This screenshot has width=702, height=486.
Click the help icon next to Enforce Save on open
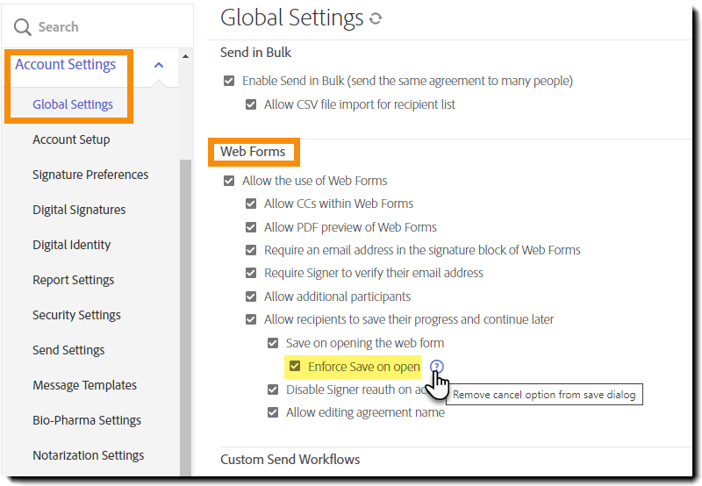tap(437, 367)
